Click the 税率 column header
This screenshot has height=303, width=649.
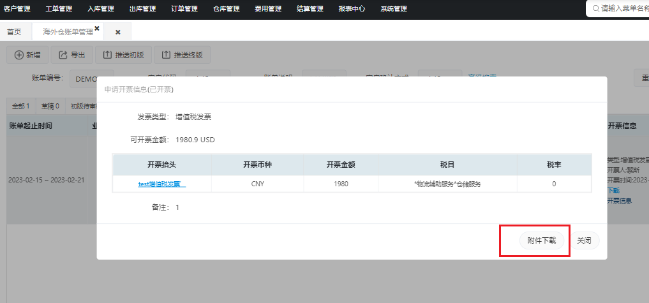[x=554, y=165]
